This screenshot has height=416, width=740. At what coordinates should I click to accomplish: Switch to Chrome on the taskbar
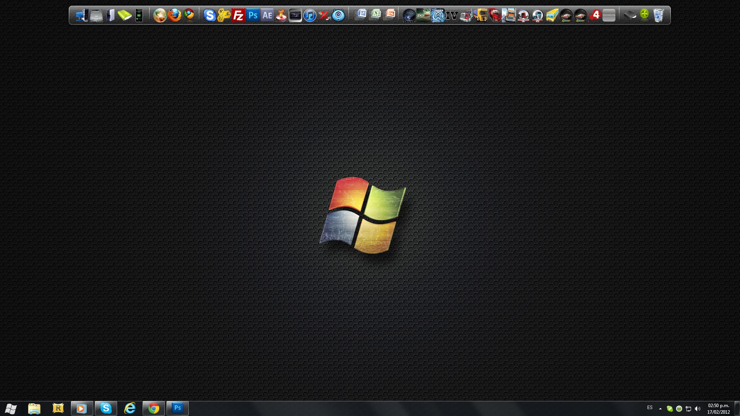[154, 408]
